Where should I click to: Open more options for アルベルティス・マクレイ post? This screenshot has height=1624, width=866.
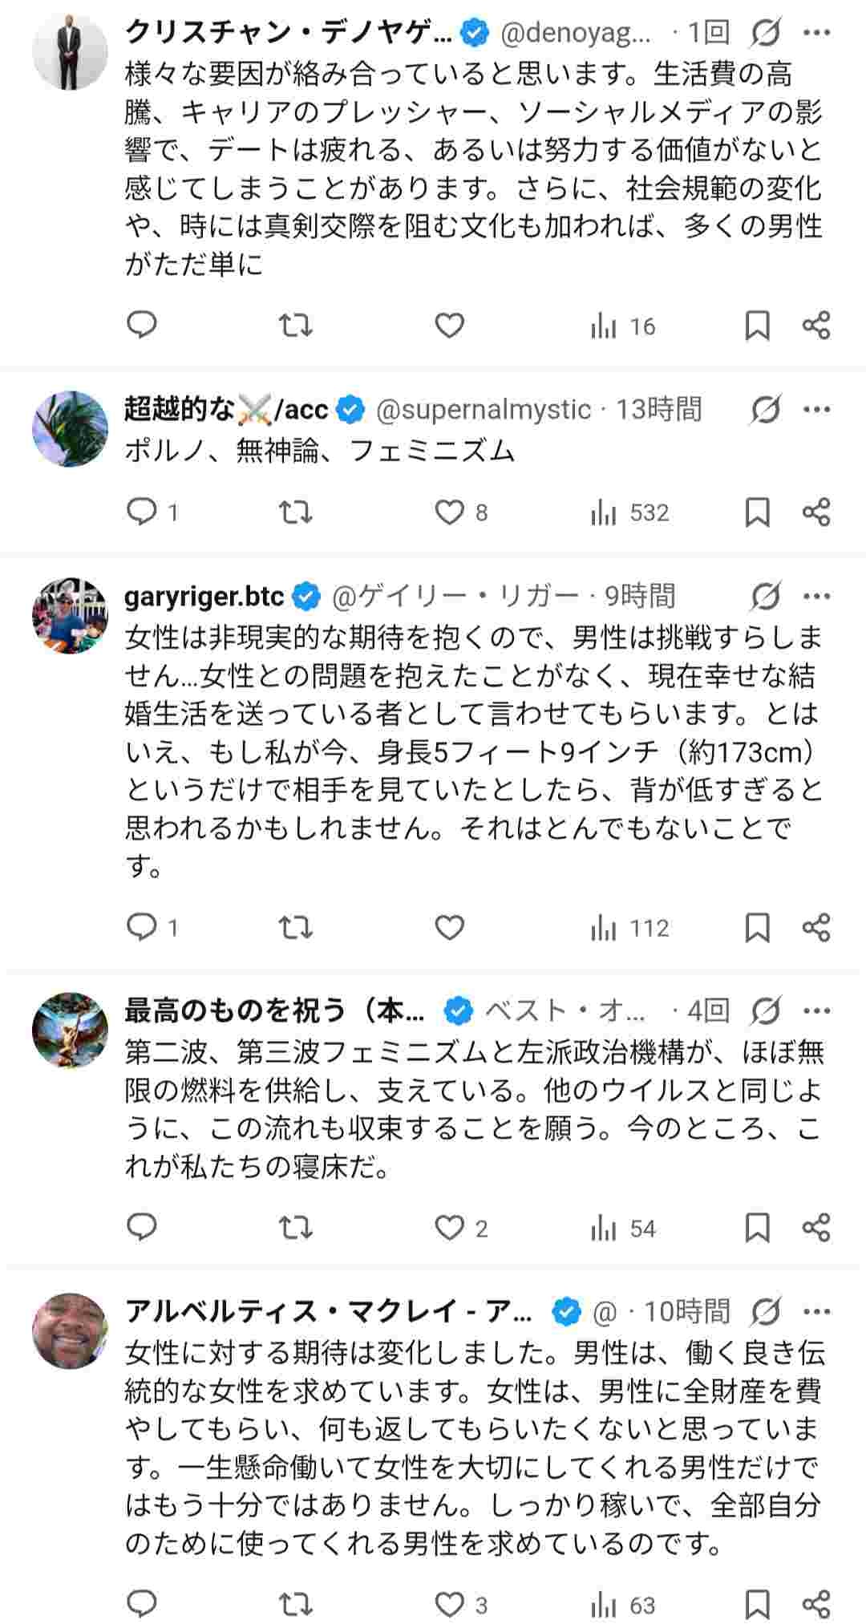816,1312
